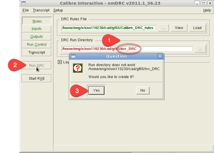Open the Transcript menu
The width and height of the screenshot is (214, 153).
pos(41,10)
